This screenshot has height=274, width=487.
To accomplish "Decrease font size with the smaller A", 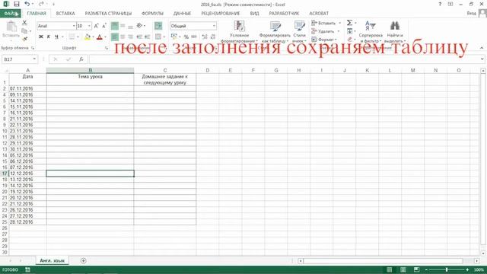I will pos(104,26).
